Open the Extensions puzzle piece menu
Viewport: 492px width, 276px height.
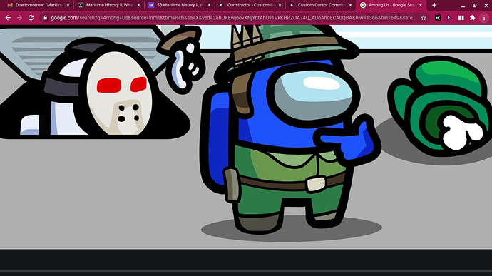472,18
